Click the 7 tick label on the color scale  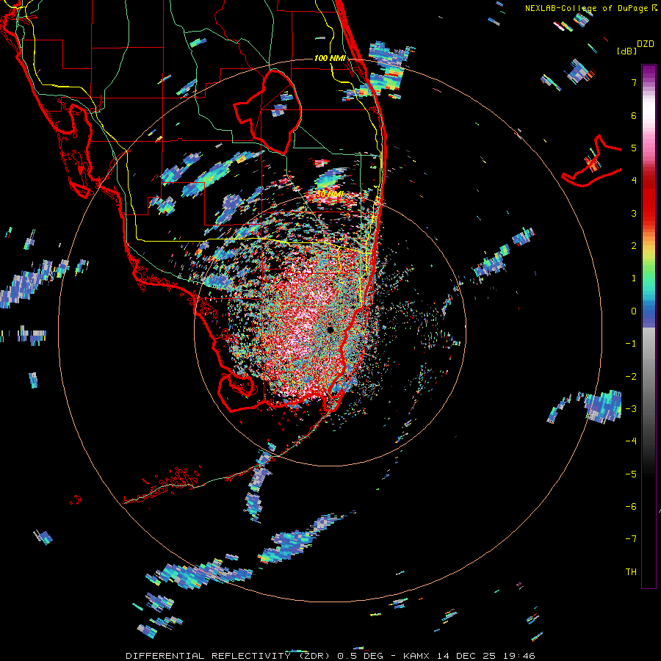(634, 82)
